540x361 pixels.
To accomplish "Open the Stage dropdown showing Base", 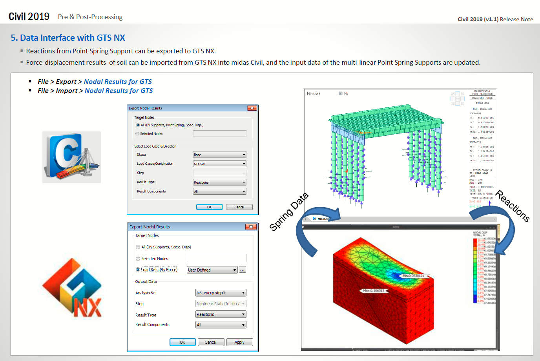I will click(219, 155).
